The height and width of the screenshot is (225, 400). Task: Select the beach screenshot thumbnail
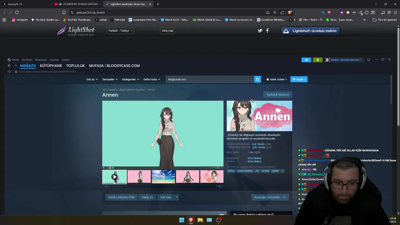pos(163,177)
